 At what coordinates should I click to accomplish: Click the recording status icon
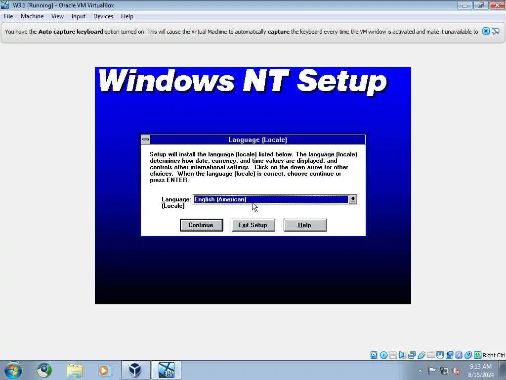(449, 355)
